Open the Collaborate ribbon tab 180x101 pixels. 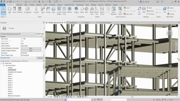click(x=80, y=5)
